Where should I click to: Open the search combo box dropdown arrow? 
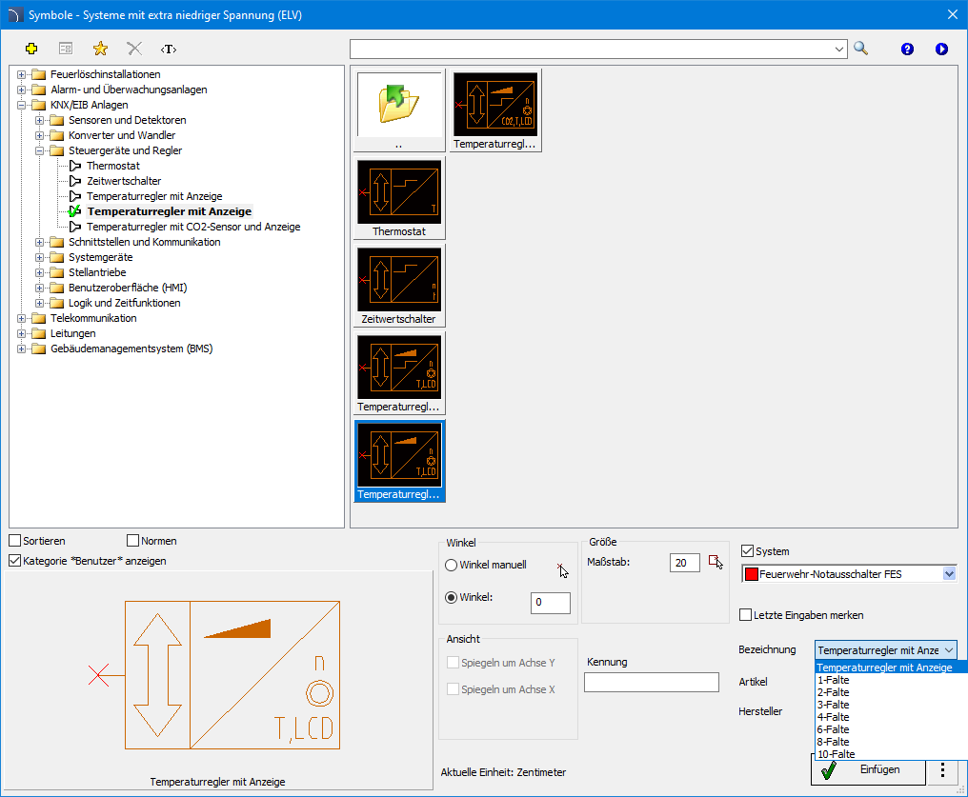tap(839, 49)
